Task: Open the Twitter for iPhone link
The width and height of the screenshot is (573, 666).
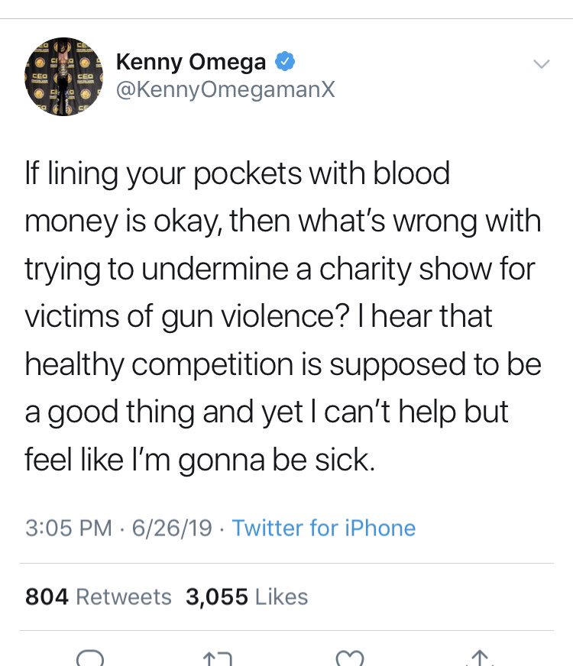Action: 323,528
